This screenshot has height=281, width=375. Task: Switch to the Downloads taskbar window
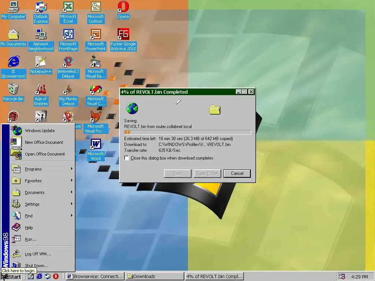click(x=155, y=276)
